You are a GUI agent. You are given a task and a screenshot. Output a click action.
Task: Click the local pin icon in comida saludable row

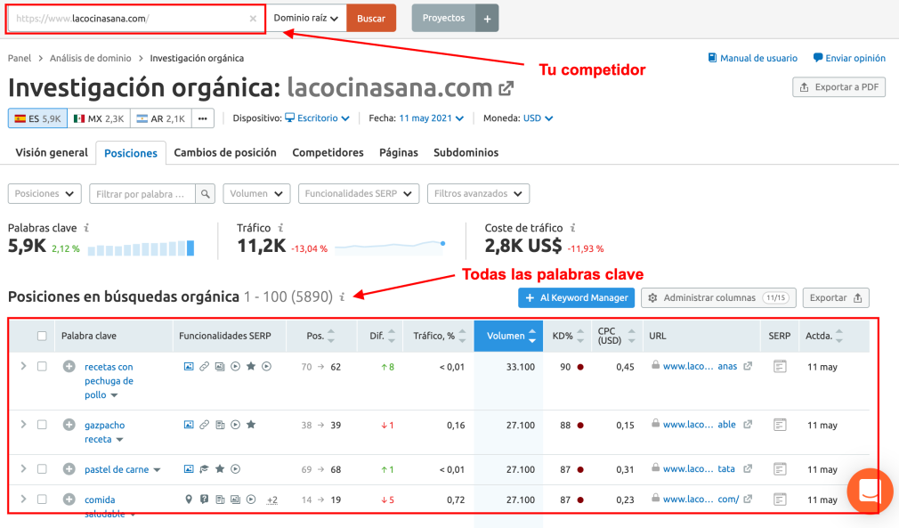tap(189, 500)
